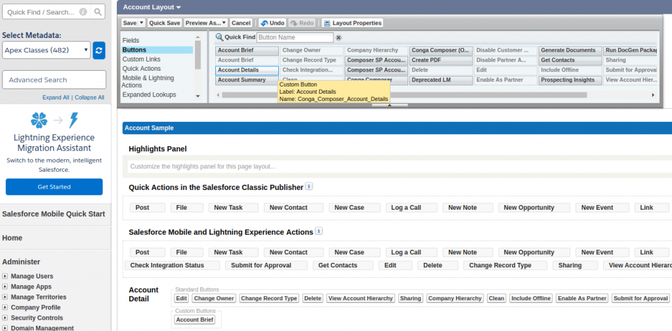This screenshot has width=672, height=331.
Task: Expand the Account Layout title menu
Action: click(178, 7)
